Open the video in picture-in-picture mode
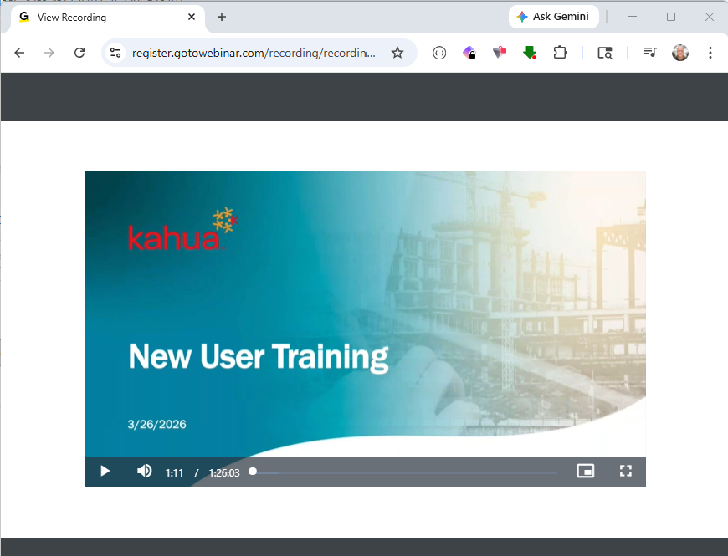 point(585,471)
